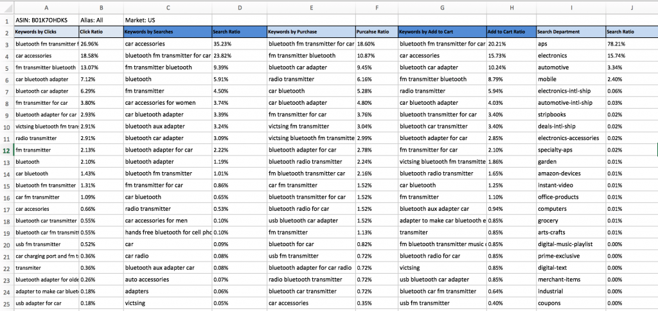Click the 'office-products' cell
This screenshot has height=311, width=658.
click(x=571, y=197)
